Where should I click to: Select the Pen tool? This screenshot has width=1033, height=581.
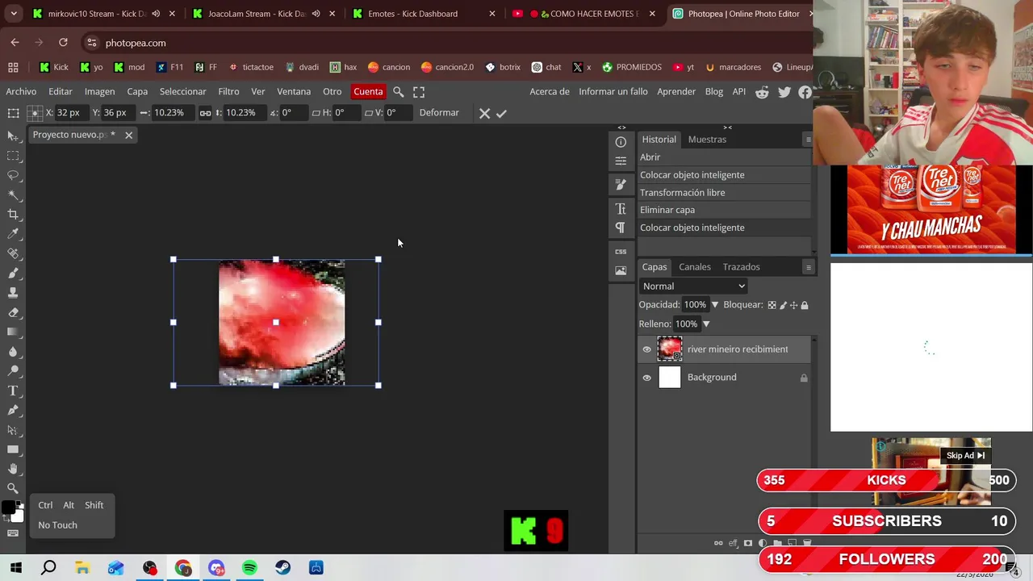tap(13, 410)
